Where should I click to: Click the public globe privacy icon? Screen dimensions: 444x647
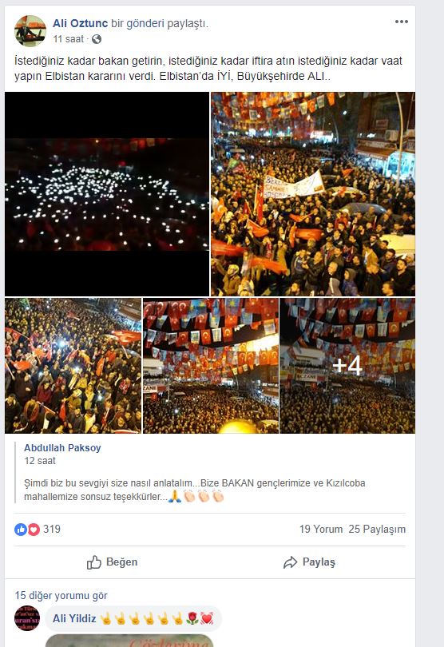tap(97, 39)
